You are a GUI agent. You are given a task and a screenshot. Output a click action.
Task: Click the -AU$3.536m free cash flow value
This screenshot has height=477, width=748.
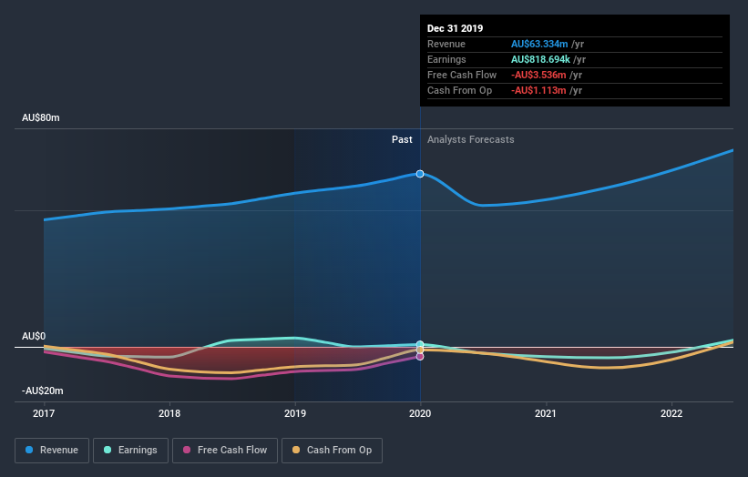click(x=538, y=75)
